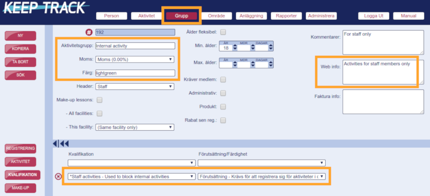430x196 pixels.
Task: Check the Administrativ checkbox
Action: pos(223,93)
